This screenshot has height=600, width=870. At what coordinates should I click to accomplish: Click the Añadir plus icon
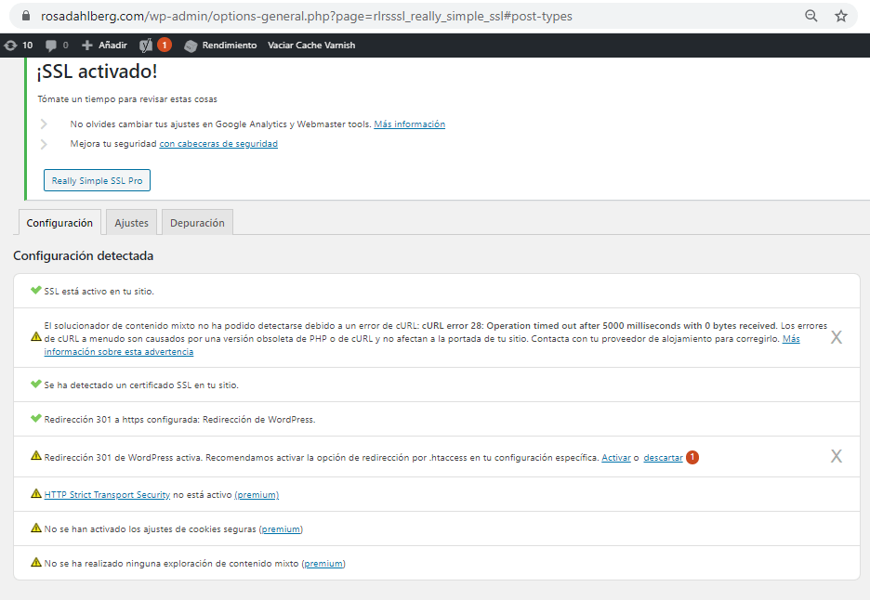click(x=87, y=46)
